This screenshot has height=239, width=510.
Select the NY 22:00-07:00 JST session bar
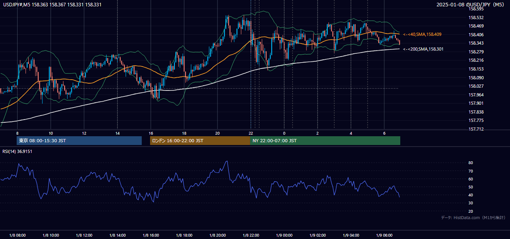tap(325, 141)
